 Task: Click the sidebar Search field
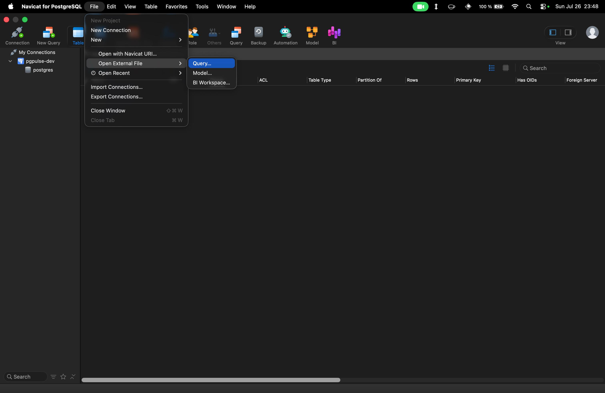point(25,376)
